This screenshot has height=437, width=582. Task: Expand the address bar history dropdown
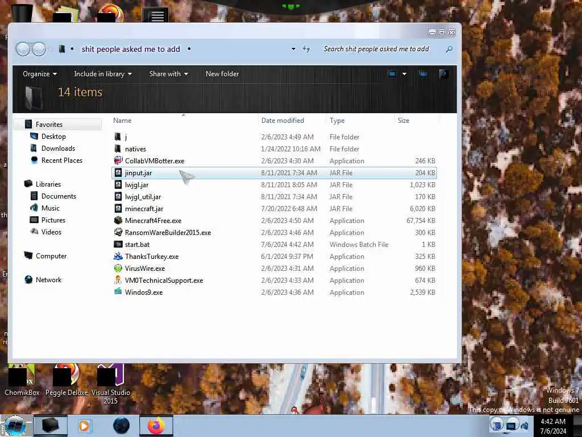(293, 49)
